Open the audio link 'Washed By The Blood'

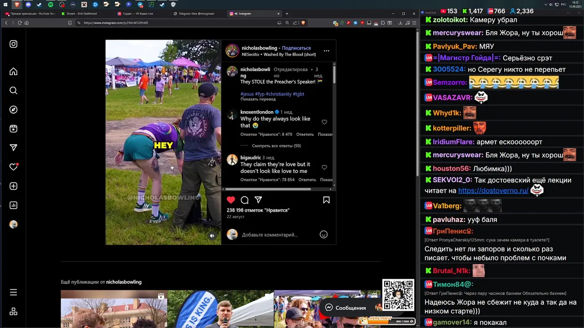point(279,54)
